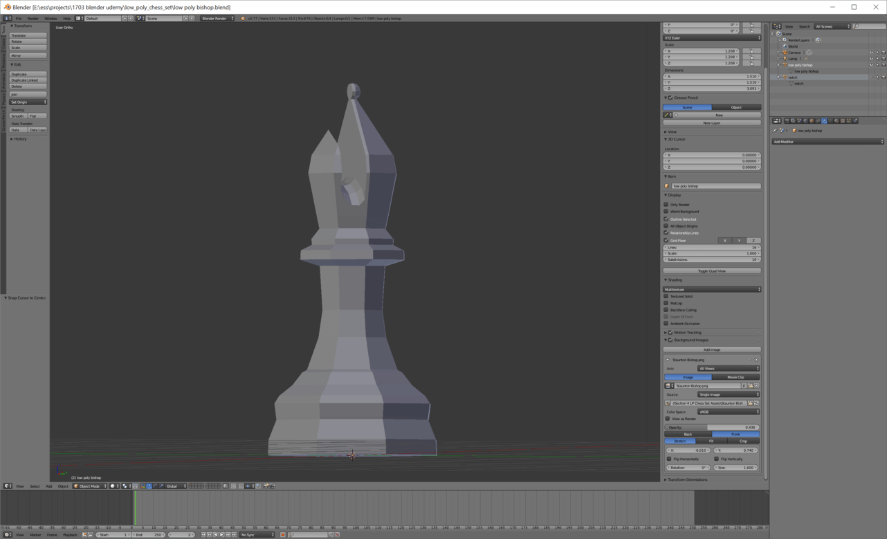Check the View as Render option

(668, 419)
